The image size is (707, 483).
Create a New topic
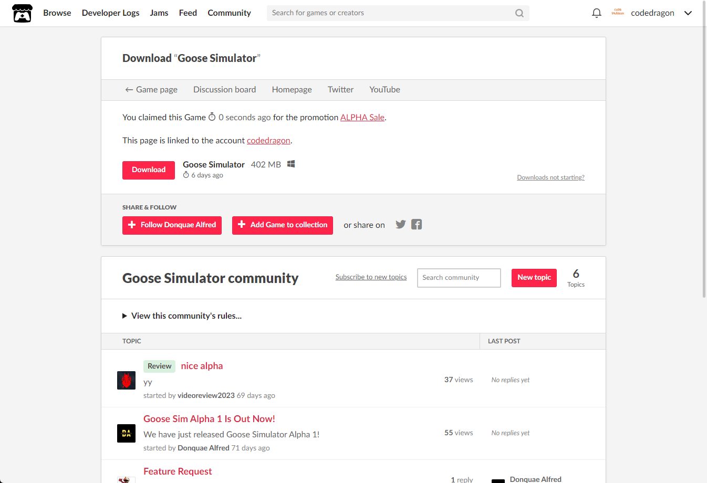tap(534, 278)
